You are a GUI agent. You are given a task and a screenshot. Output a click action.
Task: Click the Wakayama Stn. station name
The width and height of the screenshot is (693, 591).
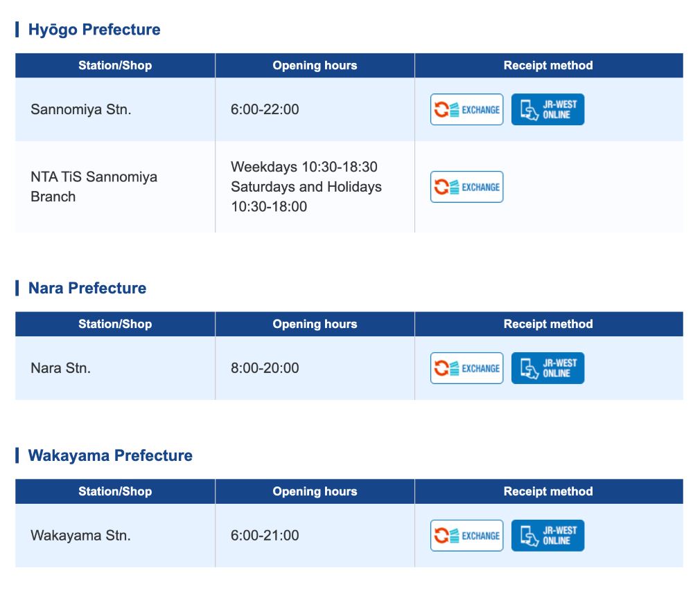pos(80,536)
